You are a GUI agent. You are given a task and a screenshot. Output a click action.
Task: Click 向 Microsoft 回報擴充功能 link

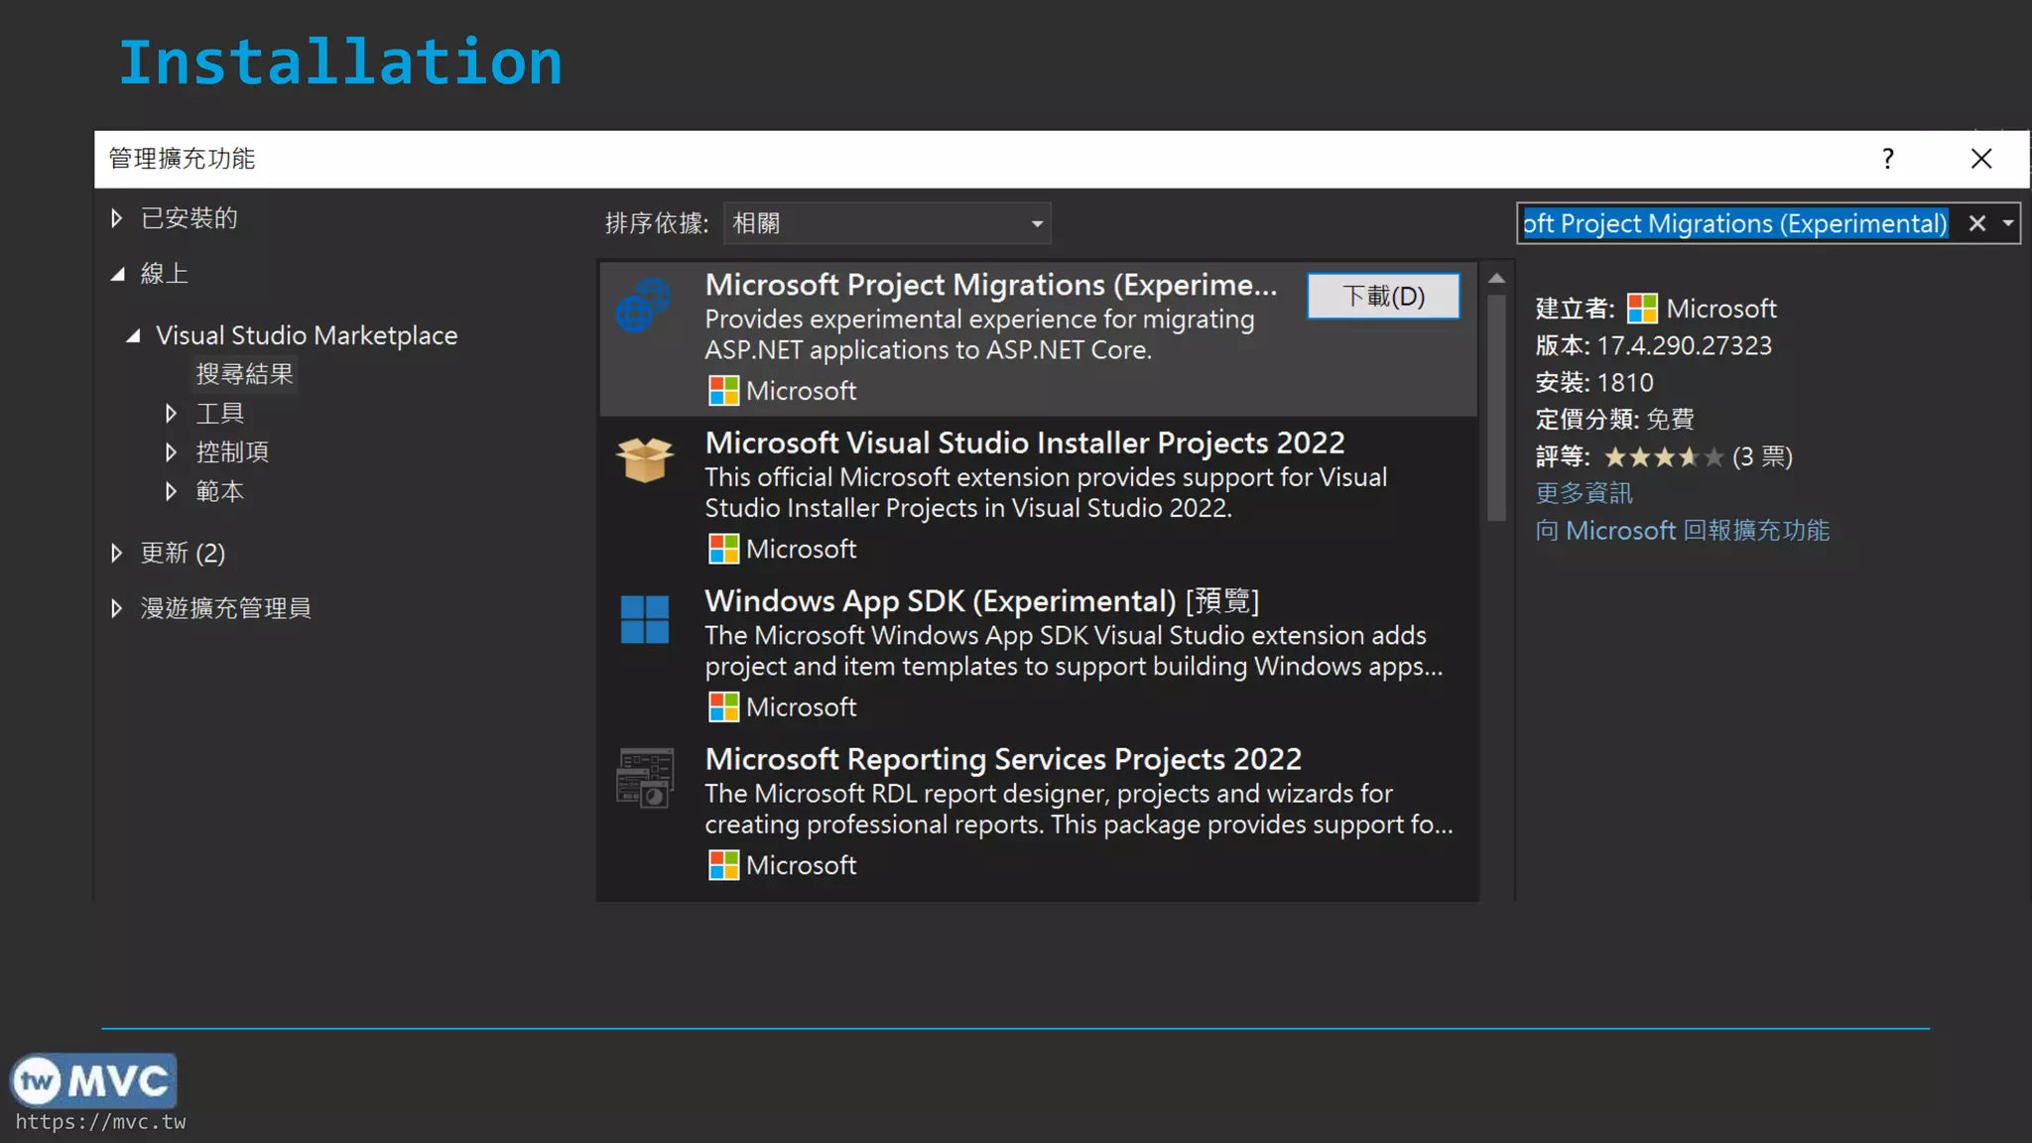[x=1682, y=531]
